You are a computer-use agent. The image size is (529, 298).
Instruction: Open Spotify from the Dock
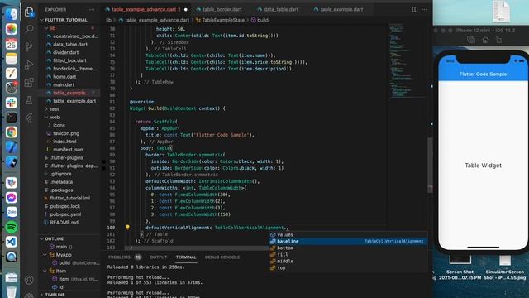(x=11, y=227)
